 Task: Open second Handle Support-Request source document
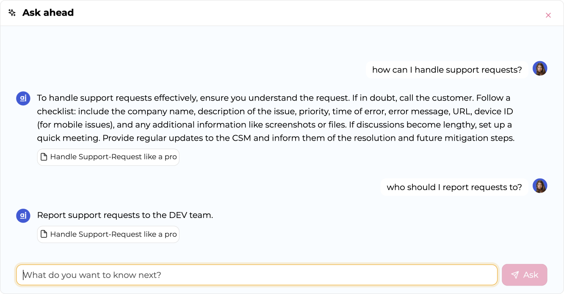click(x=108, y=234)
